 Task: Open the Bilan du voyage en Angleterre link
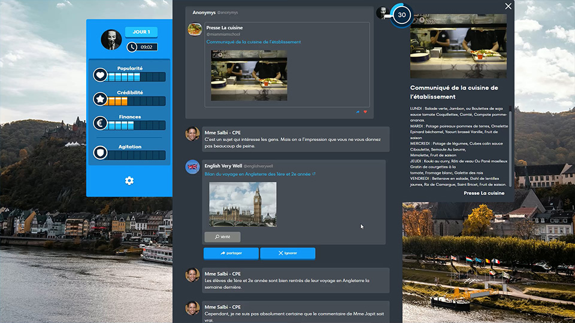(x=258, y=174)
